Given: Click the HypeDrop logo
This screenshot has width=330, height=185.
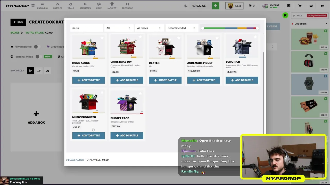Looking at the screenshot, I should coord(18,6).
